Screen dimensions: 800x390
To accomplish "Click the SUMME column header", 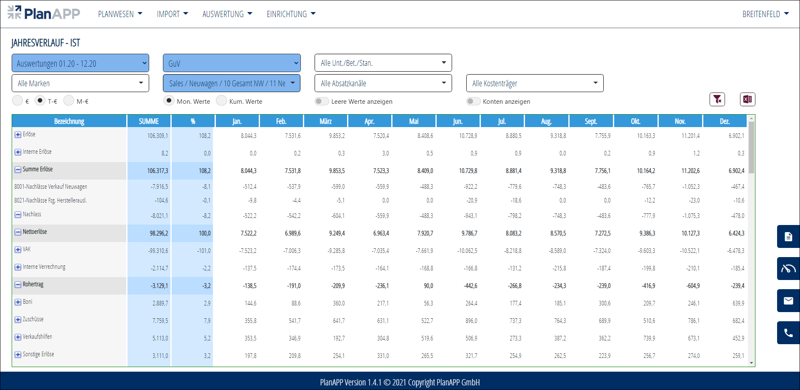I will tap(149, 121).
